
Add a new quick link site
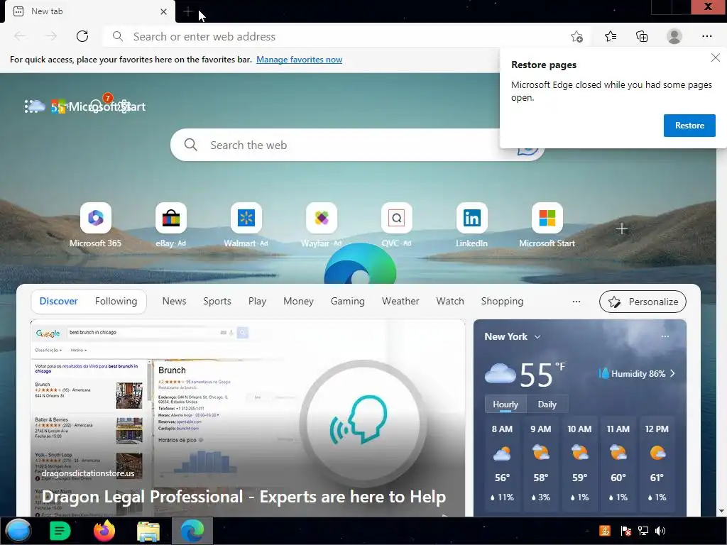622,229
